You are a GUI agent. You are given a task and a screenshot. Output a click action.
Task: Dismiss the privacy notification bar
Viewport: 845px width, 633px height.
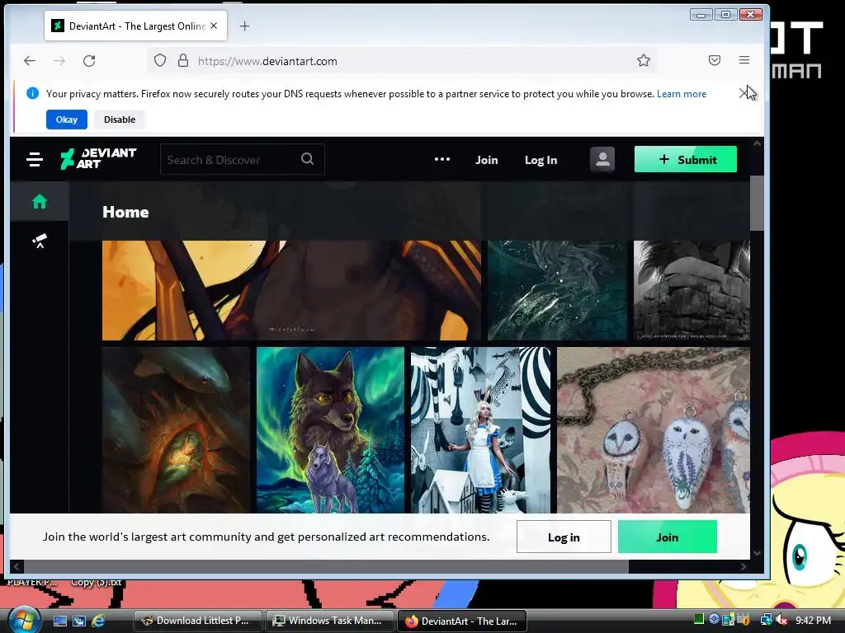pos(744,94)
